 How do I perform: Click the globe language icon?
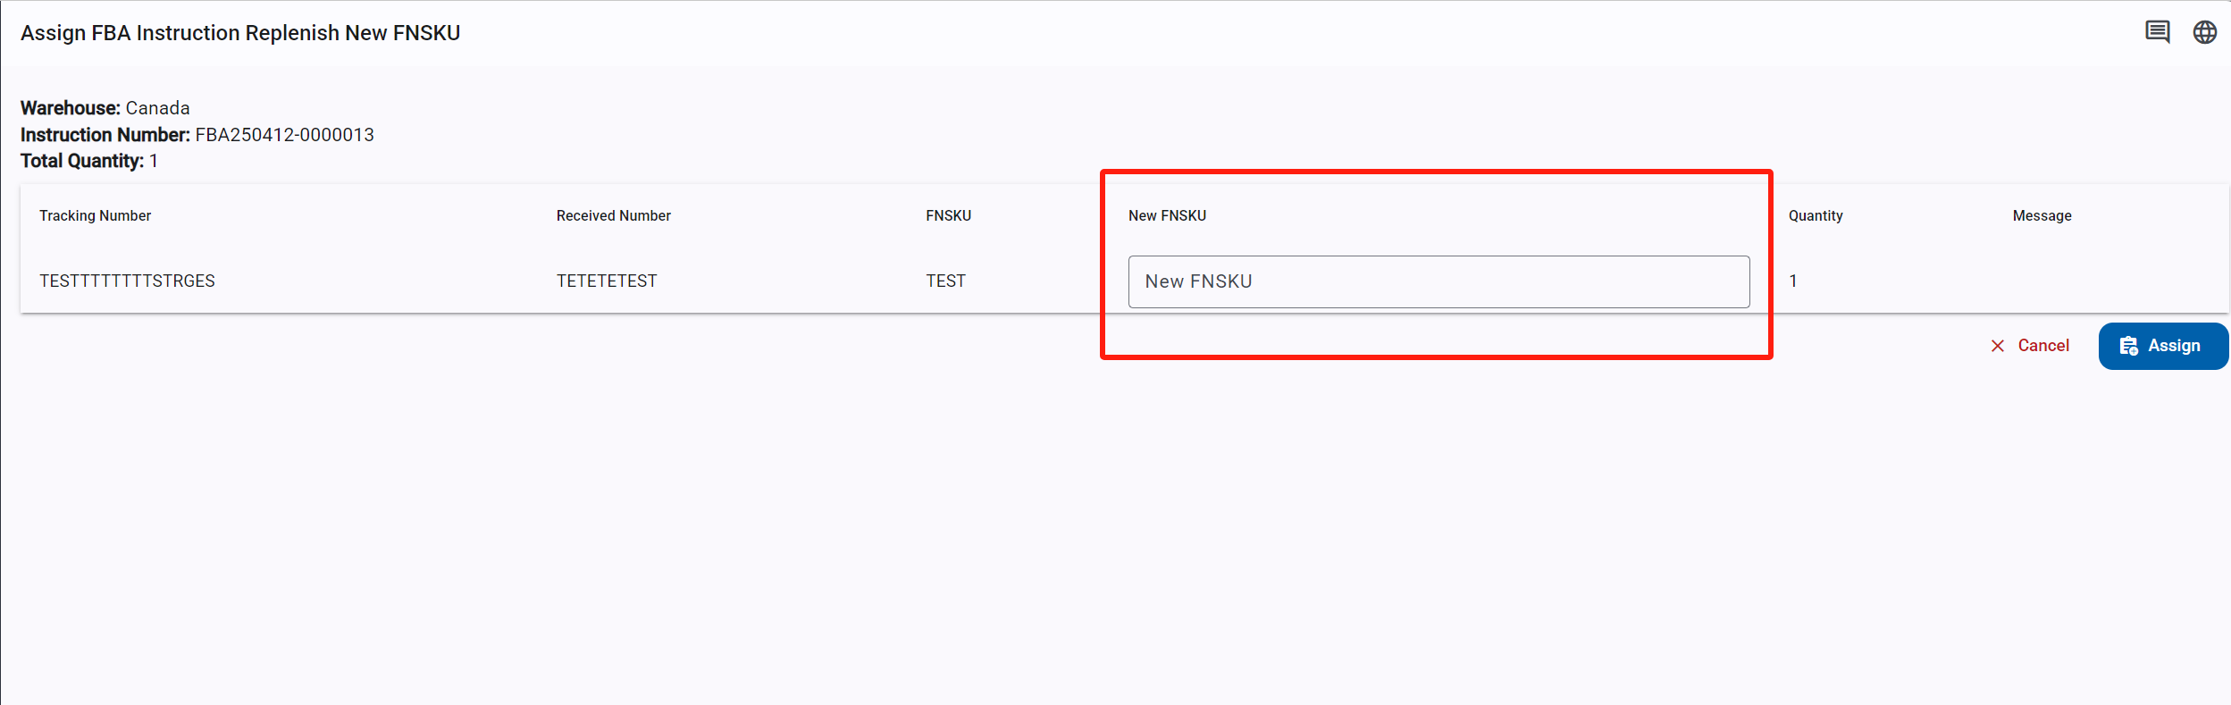[2205, 32]
